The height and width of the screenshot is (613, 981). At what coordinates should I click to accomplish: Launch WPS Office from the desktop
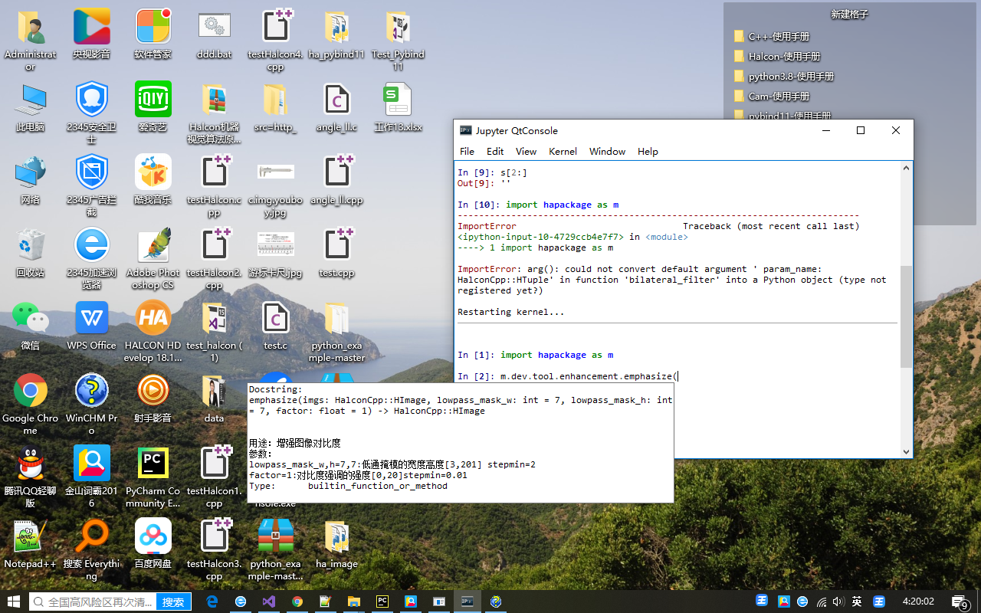[x=91, y=318]
